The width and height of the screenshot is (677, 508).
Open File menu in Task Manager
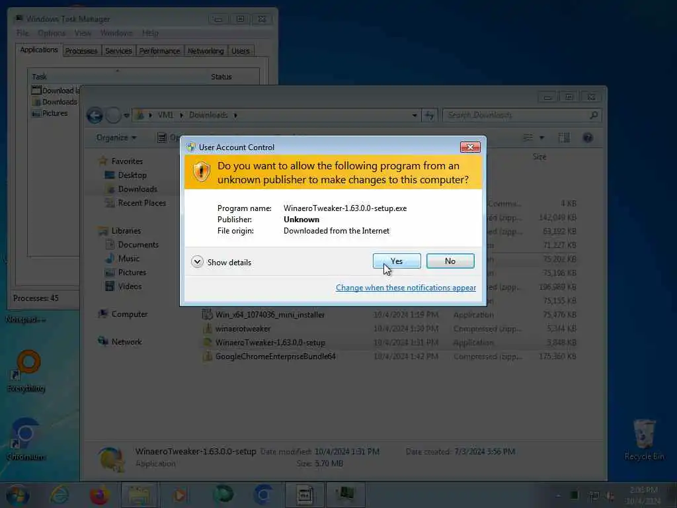click(x=22, y=33)
